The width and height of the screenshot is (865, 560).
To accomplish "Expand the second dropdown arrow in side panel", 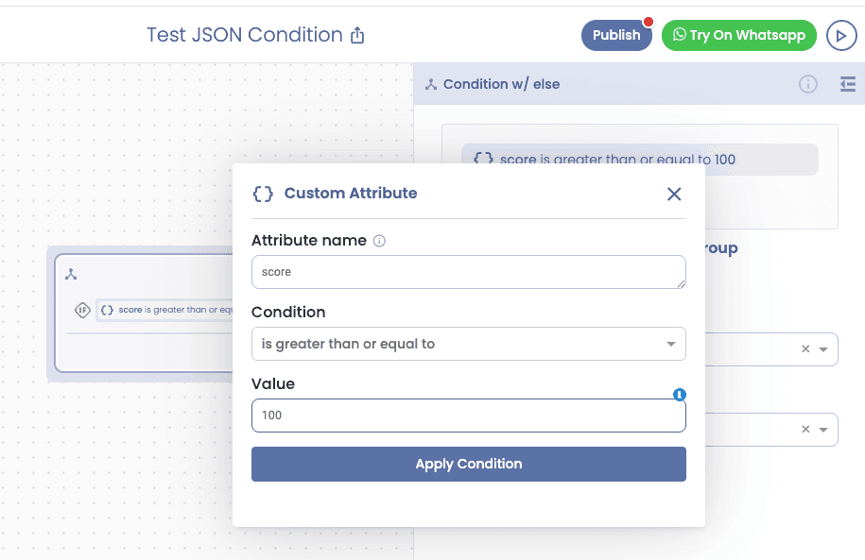I will coord(823,430).
